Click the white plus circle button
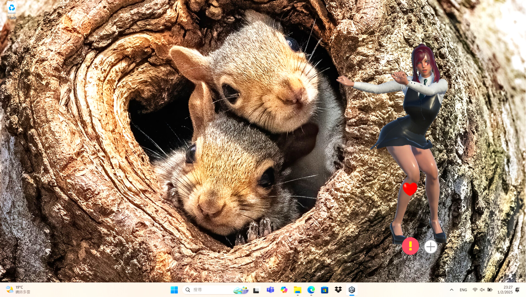Image resolution: width=528 pixels, height=297 pixels. click(x=430, y=247)
